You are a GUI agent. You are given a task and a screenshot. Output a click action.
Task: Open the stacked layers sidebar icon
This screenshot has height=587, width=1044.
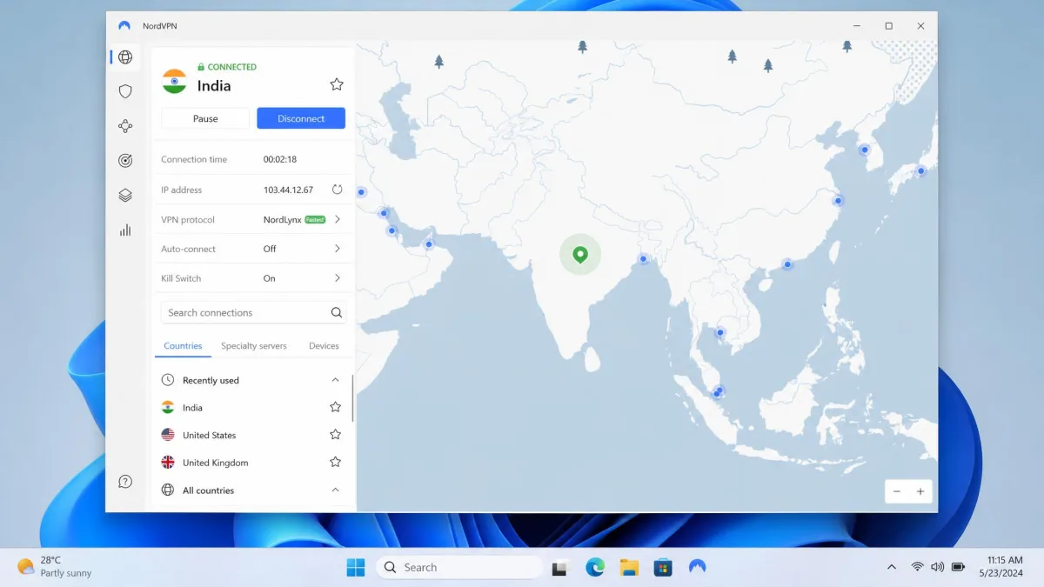click(125, 196)
